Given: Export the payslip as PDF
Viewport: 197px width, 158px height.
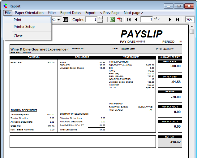Looking at the screenshot, I should tap(119, 20).
